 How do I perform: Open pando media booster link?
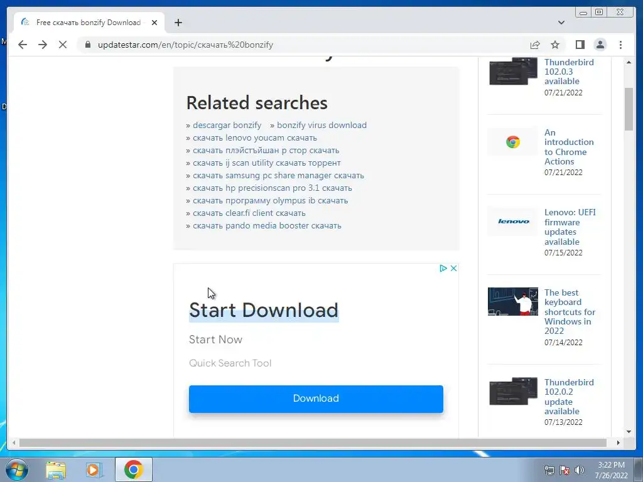click(267, 226)
